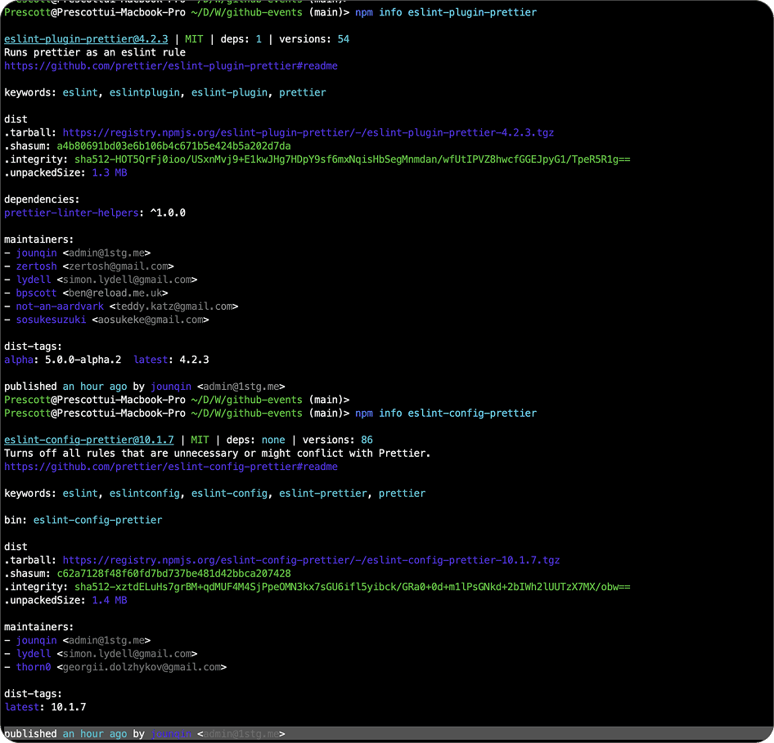Click the email teddy.katz@gmail.com
774x743 pixels.
click(173, 307)
